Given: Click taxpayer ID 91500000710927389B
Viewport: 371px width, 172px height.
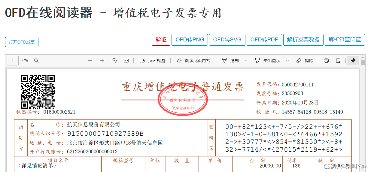Looking at the screenshot, I should coord(105,134).
